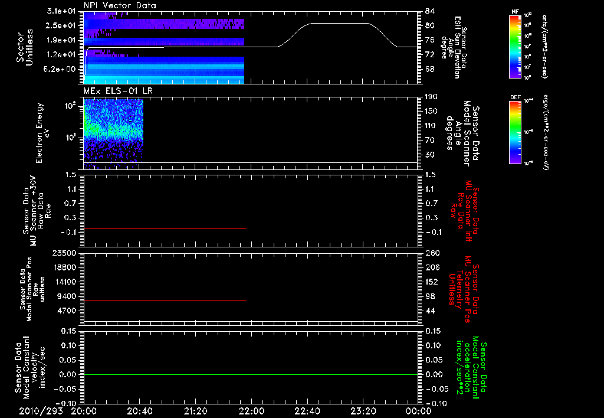
Task: Click the red 'MU Scanner Inh Raw Data' axis title
Action: pyautogui.click(x=465, y=211)
